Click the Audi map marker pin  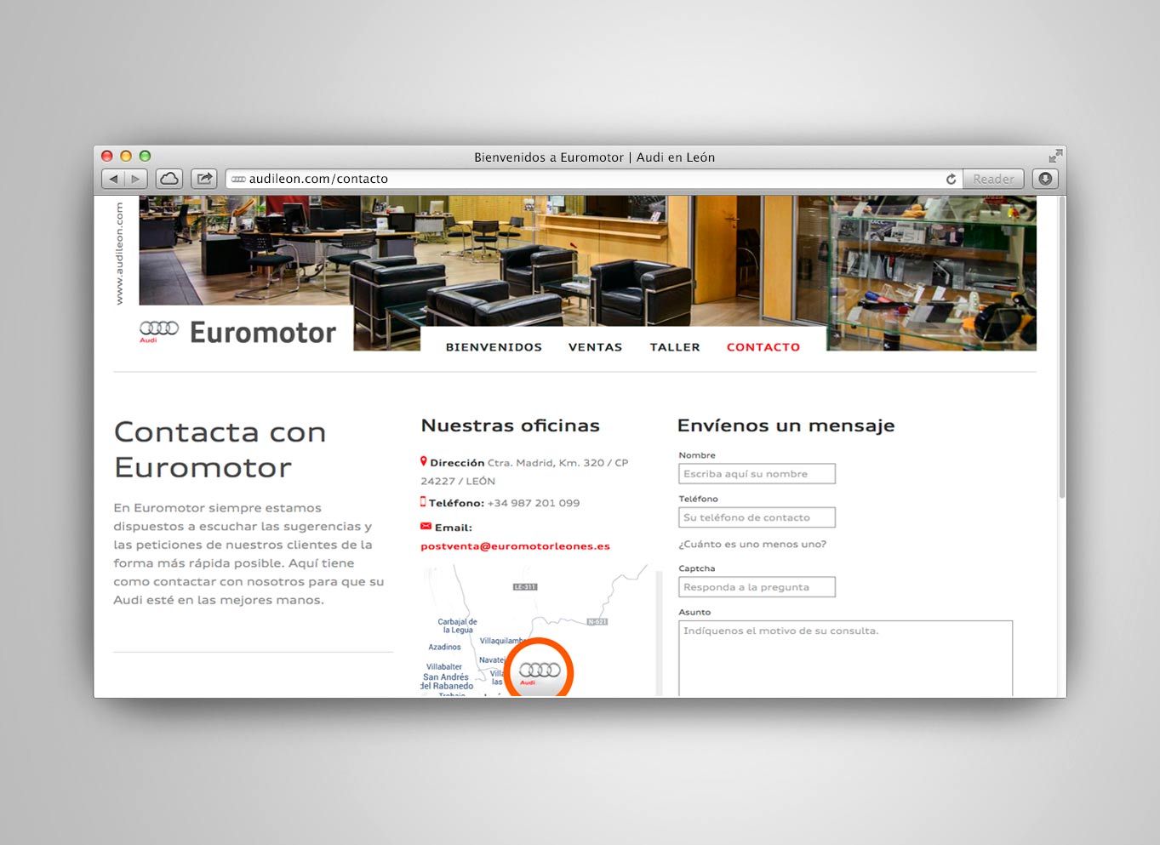pyautogui.click(x=540, y=671)
